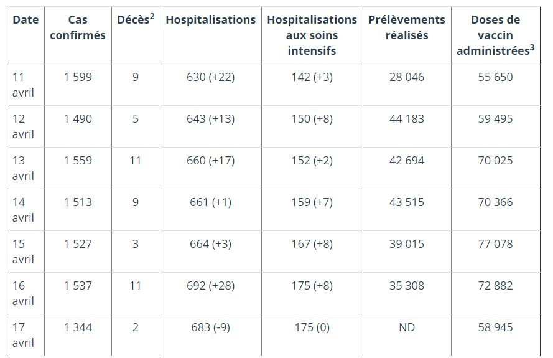The image size is (553, 358).
Task: Click the 1 490 confirmed cases value
Action: (x=78, y=119)
